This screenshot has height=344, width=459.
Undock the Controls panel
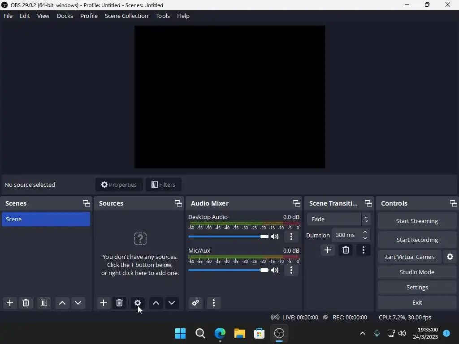(x=454, y=203)
